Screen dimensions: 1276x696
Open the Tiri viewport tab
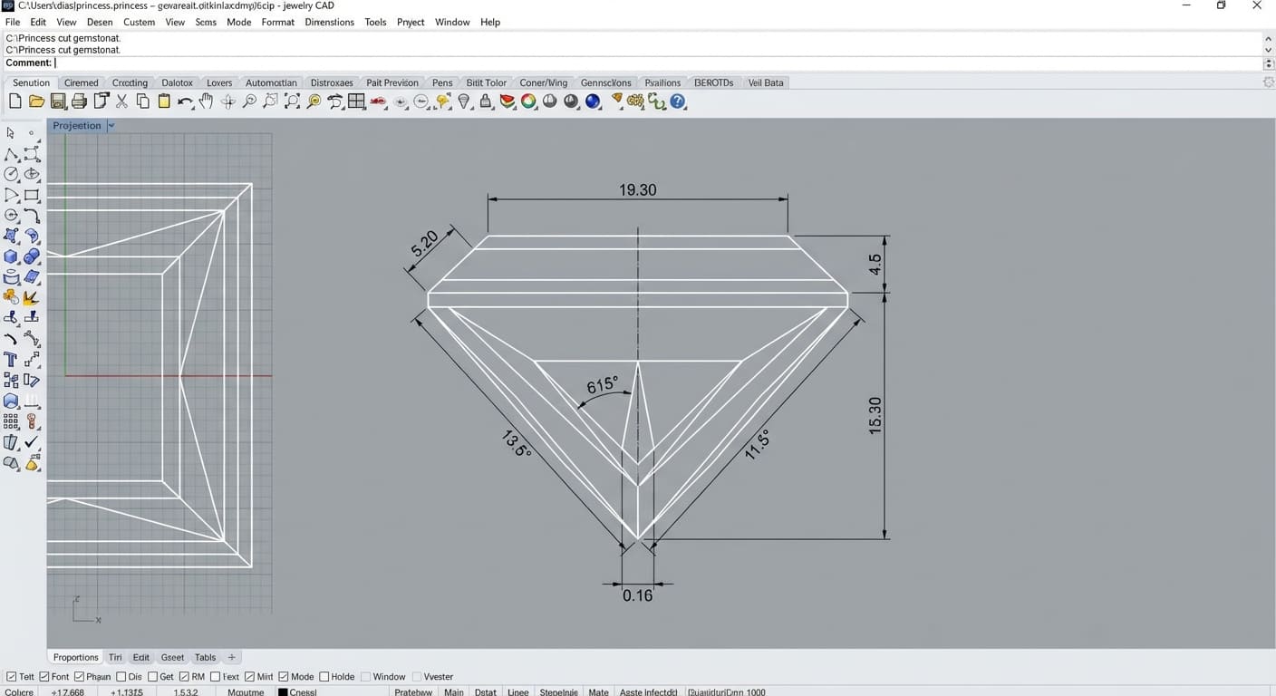click(x=115, y=657)
